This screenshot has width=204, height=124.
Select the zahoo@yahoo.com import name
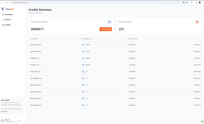coord(36,105)
